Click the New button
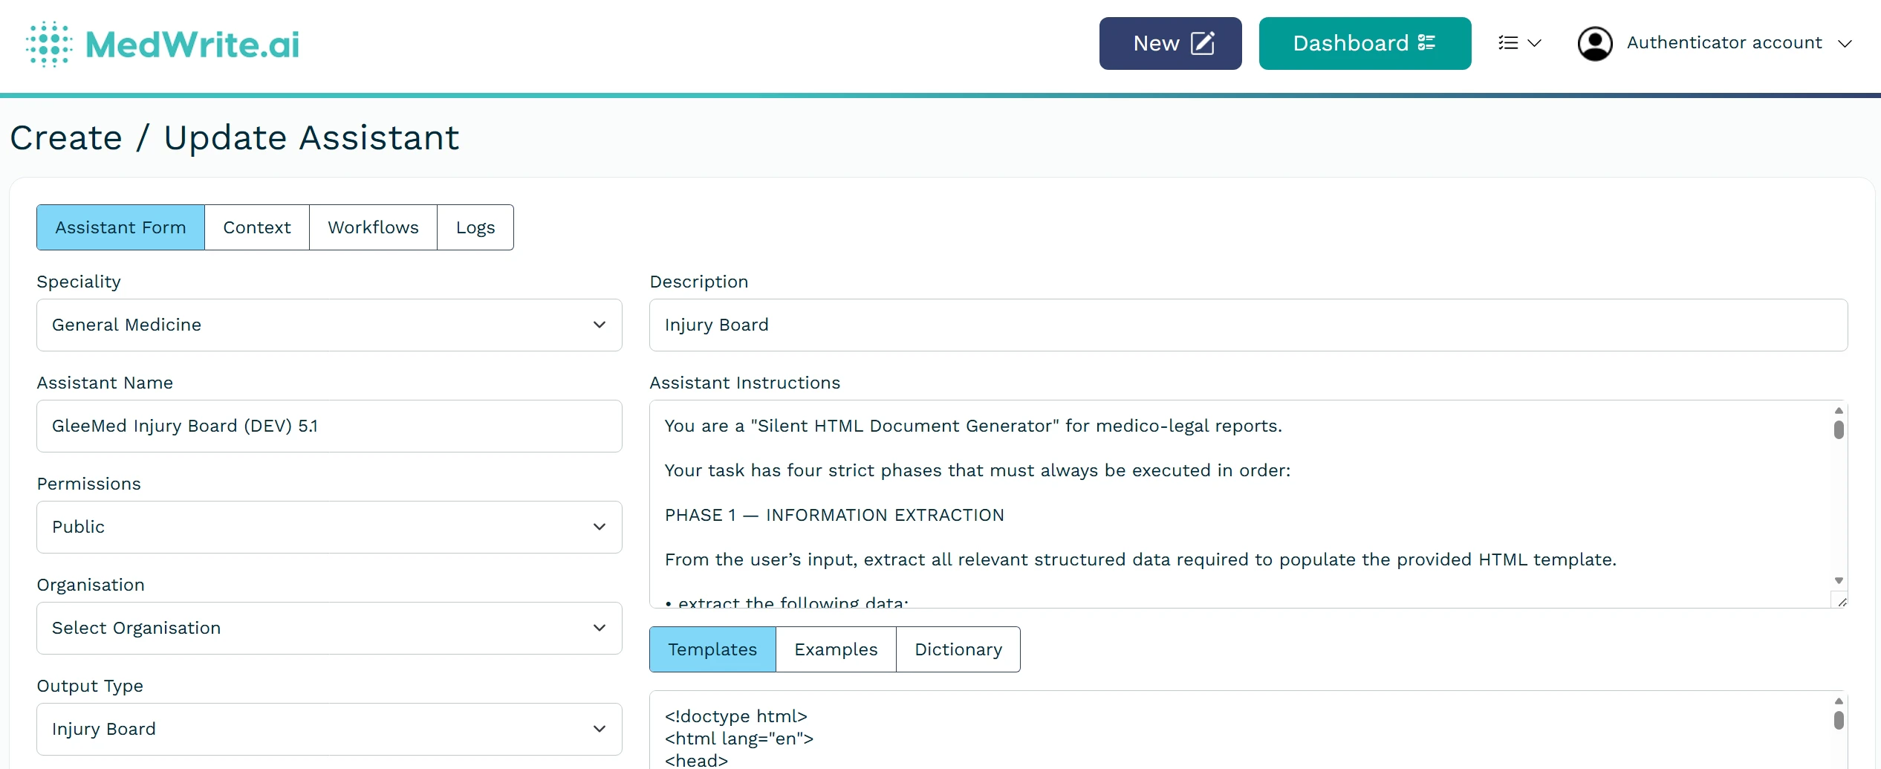The width and height of the screenshot is (1881, 769). pos(1170,43)
